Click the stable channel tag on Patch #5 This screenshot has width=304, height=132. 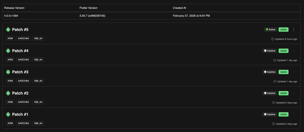[x=283, y=30]
